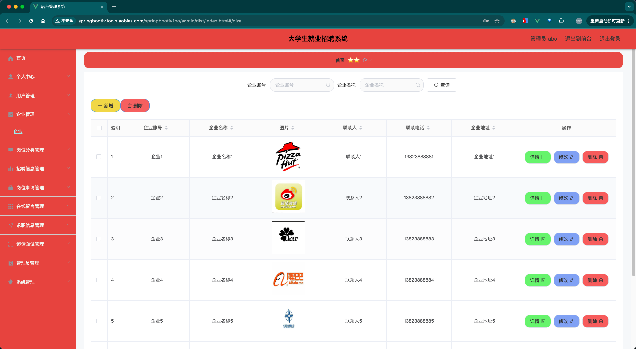Click the password key icon in address bar
Viewport: 636px width, 349px height.
pyautogui.click(x=486, y=21)
